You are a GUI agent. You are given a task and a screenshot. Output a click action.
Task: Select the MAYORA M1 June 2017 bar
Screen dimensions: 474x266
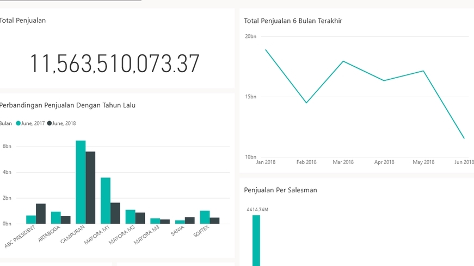(106, 201)
